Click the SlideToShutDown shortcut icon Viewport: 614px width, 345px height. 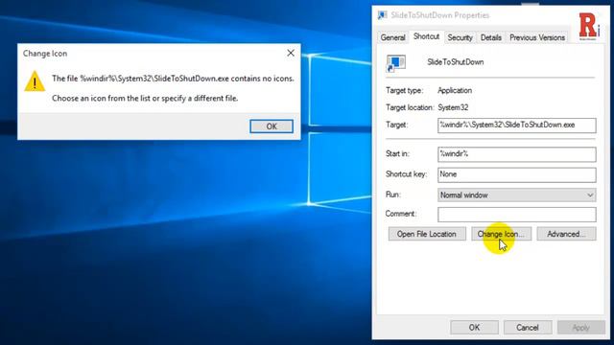396,63
